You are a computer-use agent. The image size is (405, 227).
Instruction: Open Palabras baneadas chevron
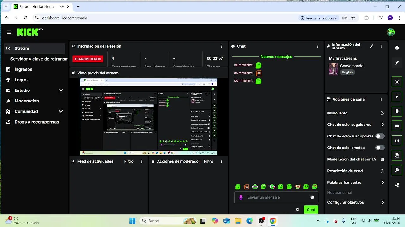tap(382, 183)
